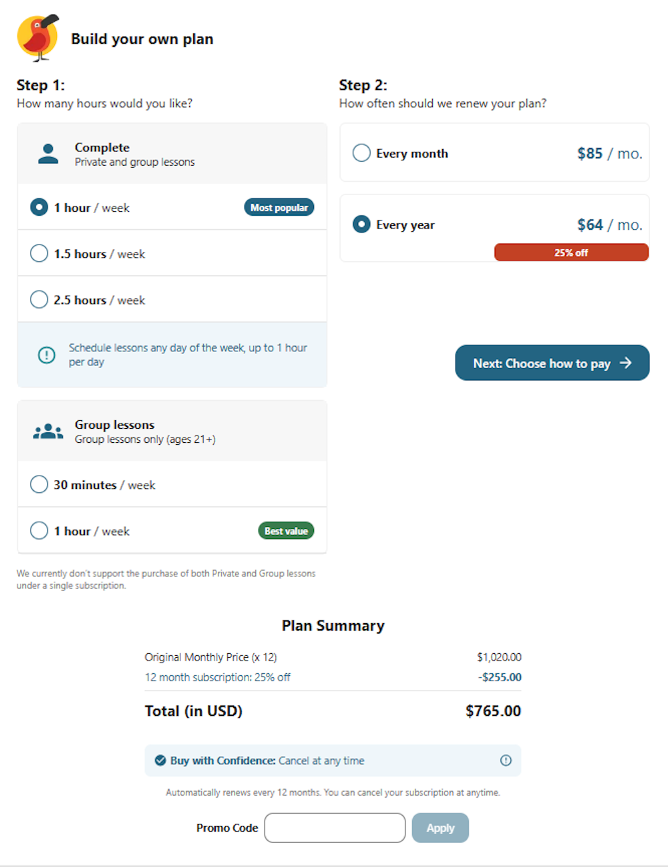Click the Group lessons people icon
This screenshot has height=867, width=668.
click(48, 431)
